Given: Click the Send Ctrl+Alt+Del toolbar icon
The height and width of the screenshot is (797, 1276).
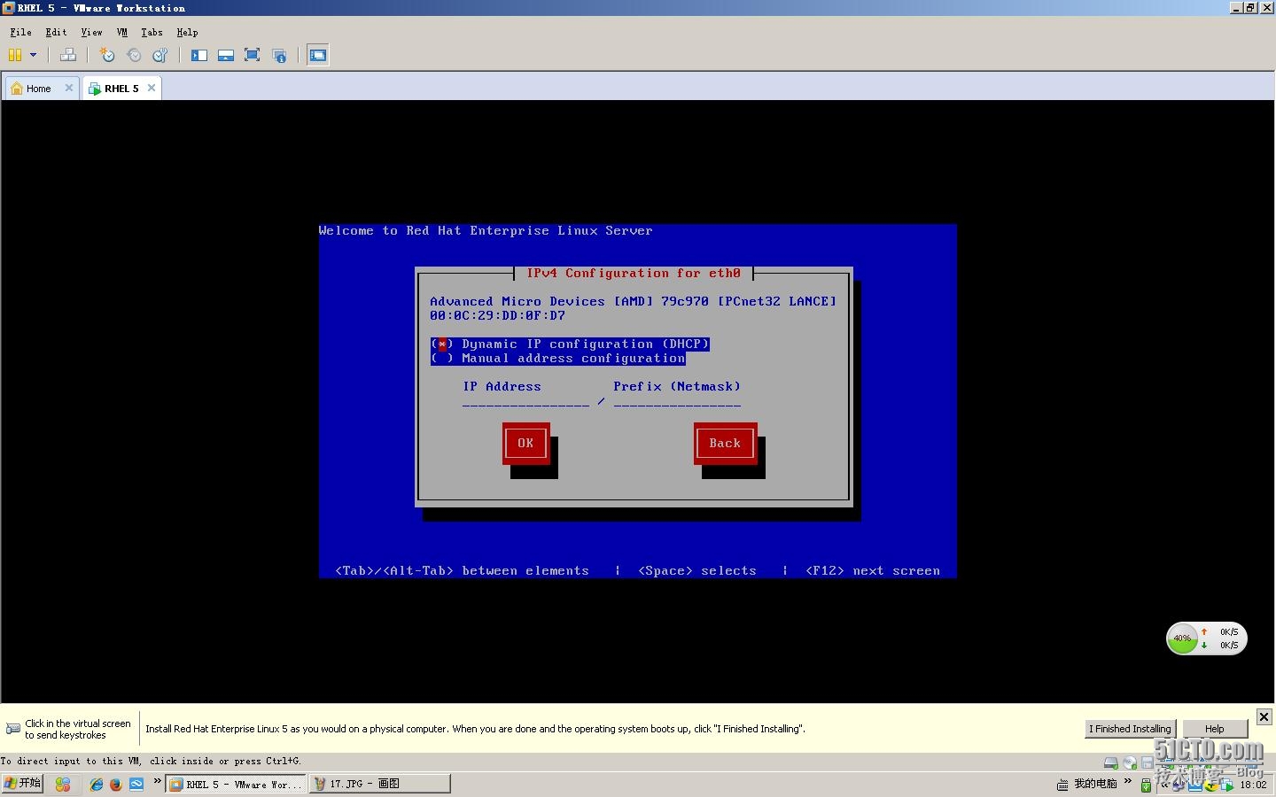Looking at the screenshot, I should coord(67,55).
